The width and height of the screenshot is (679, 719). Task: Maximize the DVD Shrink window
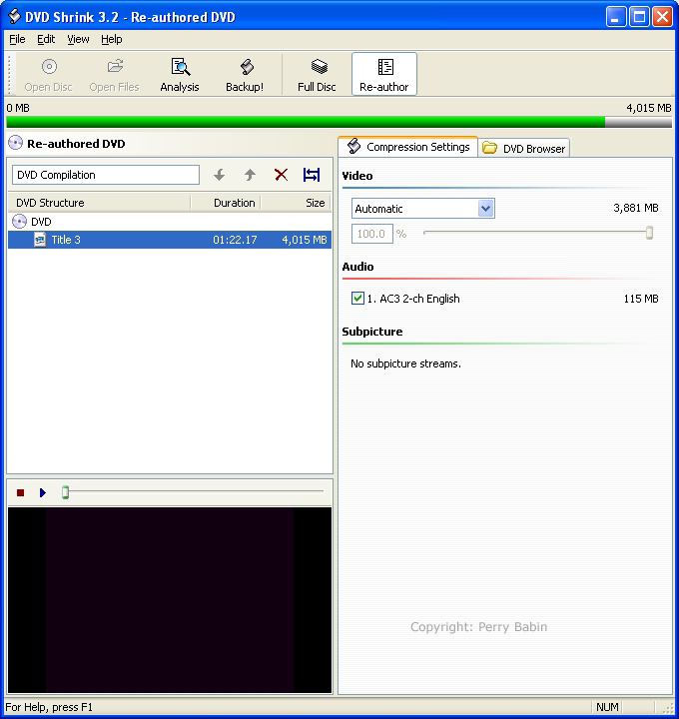point(639,17)
